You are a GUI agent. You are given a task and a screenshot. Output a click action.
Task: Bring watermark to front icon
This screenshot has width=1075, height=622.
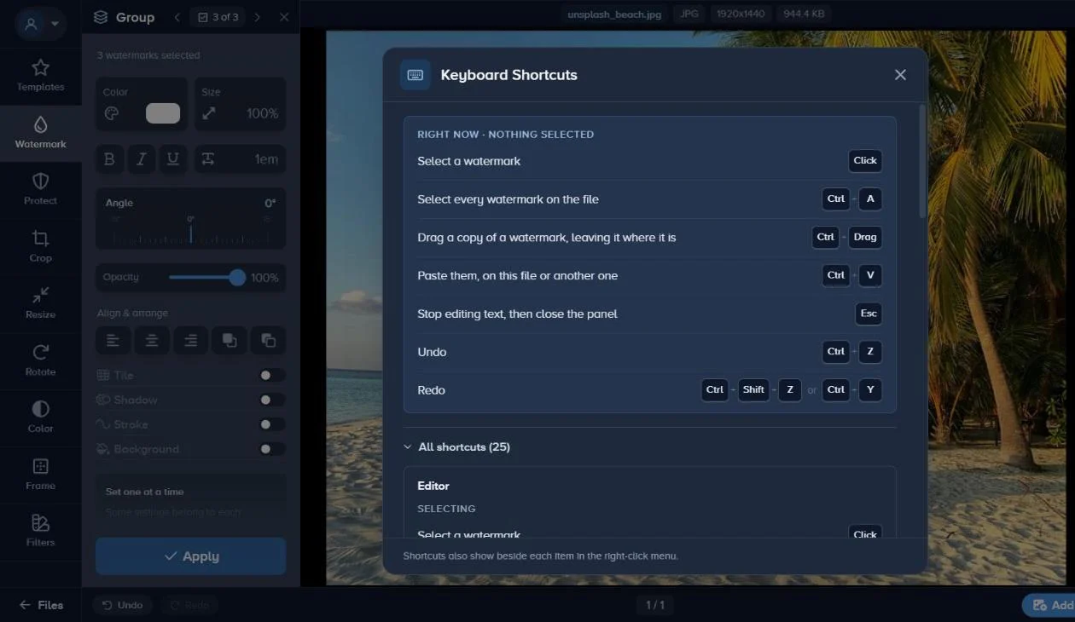[x=230, y=341]
